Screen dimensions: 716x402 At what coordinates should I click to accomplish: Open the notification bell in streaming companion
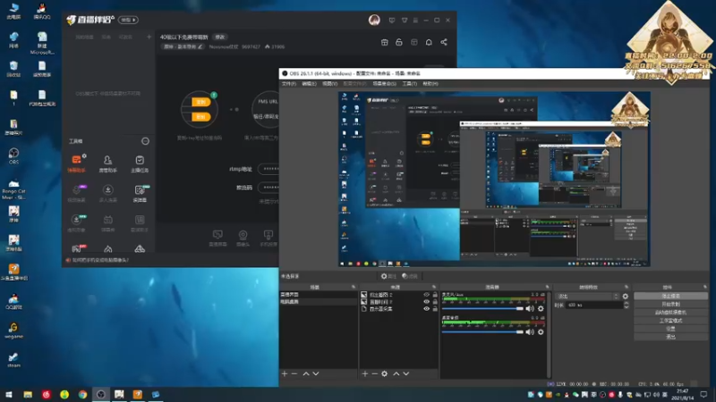pyautogui.click(x=429, y=42)
